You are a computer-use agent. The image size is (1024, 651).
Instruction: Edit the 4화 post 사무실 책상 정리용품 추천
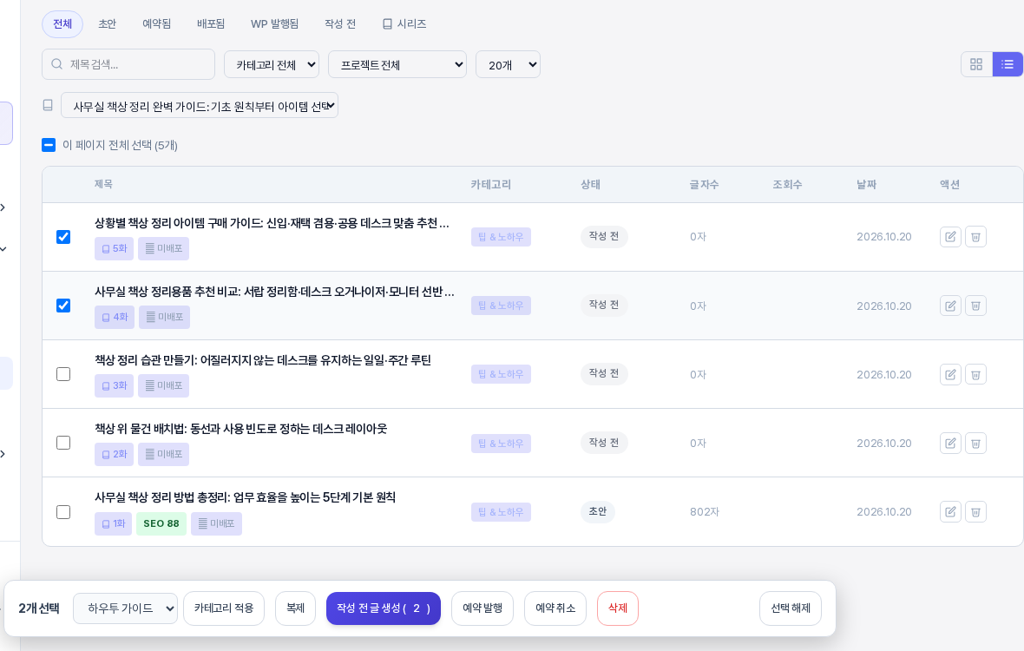(950, 306)
